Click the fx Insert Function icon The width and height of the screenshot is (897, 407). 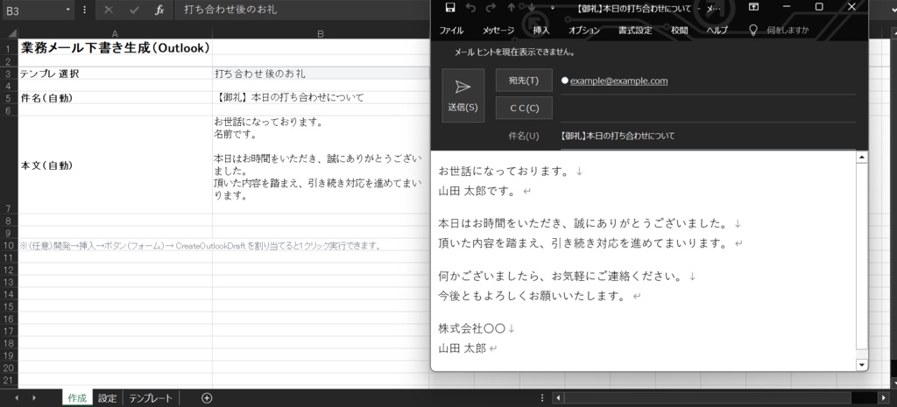(x=159, y=10)
